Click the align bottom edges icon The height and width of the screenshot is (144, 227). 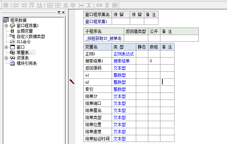(39, 5)
